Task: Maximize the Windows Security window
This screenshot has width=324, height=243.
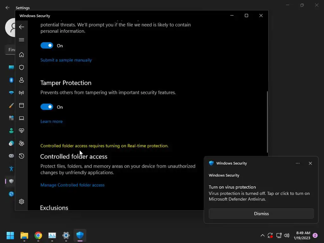Action: (x=246, y=16)
